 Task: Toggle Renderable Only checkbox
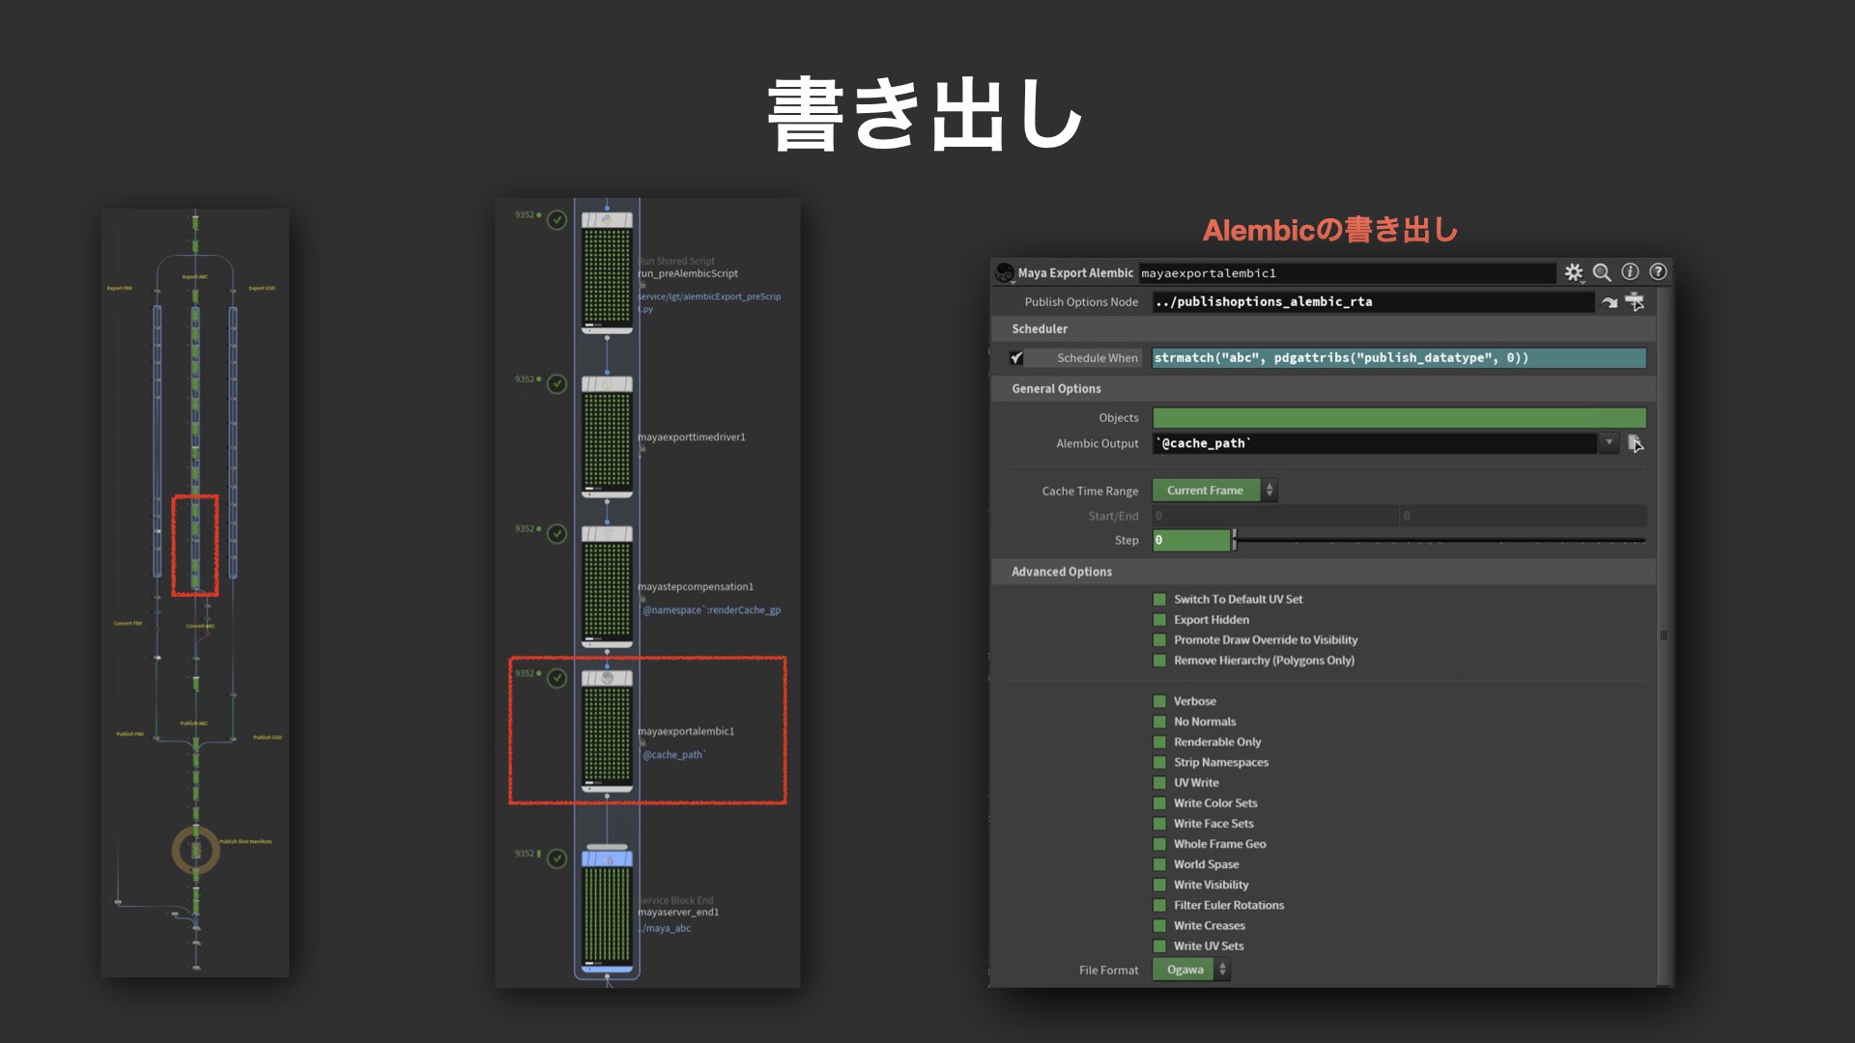1159,742
